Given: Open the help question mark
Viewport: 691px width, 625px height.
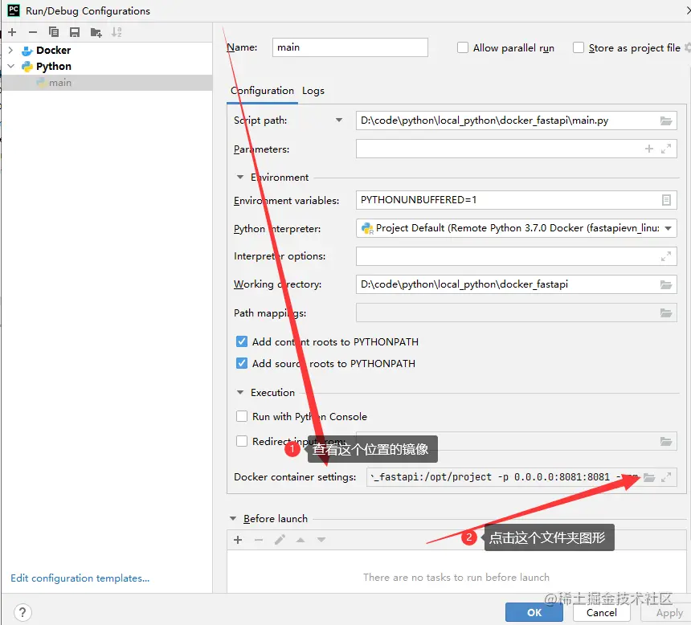Looking at the screenshot, I should 22,612.
